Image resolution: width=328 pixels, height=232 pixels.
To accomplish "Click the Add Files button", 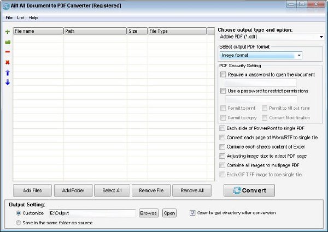I will [32, 191].
